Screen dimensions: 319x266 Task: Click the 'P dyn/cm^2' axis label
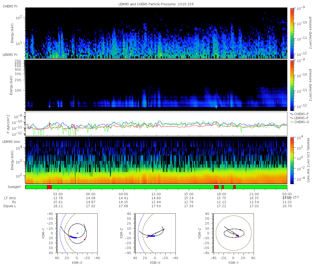pyautogui.click(x=9, y=124)
